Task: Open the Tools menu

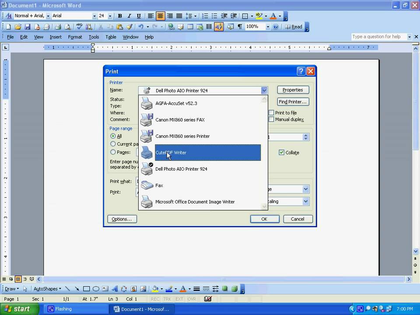Action: click(x=94, y=37)
